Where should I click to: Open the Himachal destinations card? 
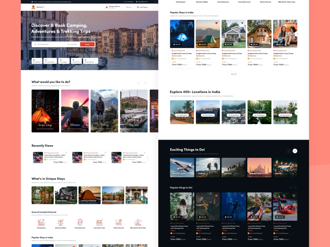tap(208, 112)
